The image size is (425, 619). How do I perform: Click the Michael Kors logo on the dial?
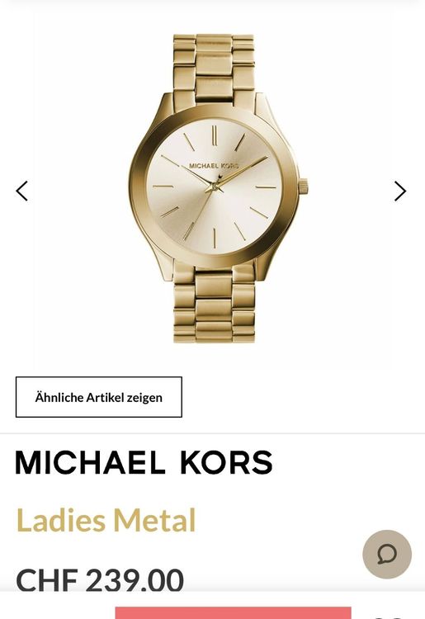coord(214,166)
